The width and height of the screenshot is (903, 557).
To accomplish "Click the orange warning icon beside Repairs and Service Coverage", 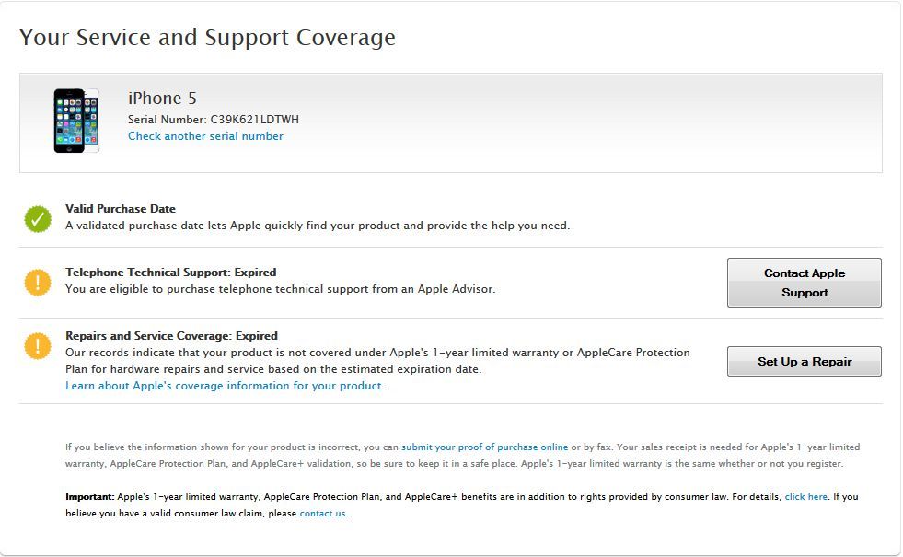I will pyautogui.click(x=38, y=345).
